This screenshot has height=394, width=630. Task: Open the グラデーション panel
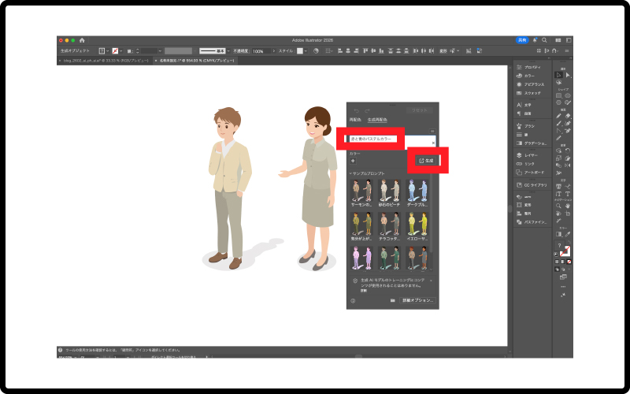(535, 143)
